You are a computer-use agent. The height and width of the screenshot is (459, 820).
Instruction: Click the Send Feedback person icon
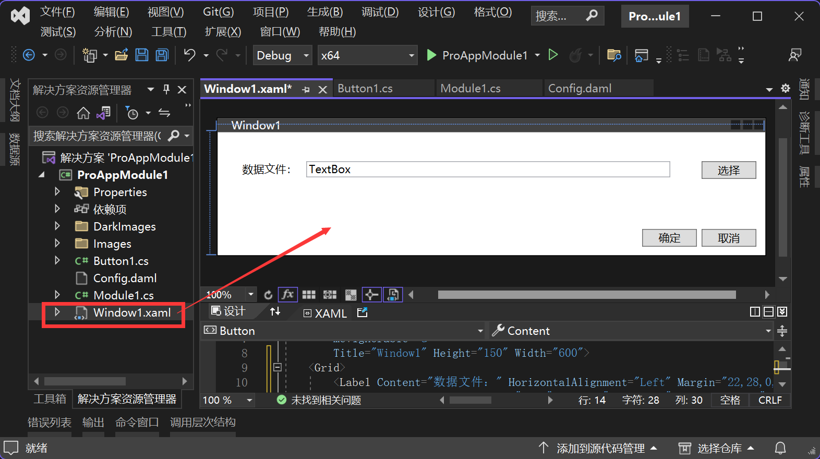coord(795,55)
